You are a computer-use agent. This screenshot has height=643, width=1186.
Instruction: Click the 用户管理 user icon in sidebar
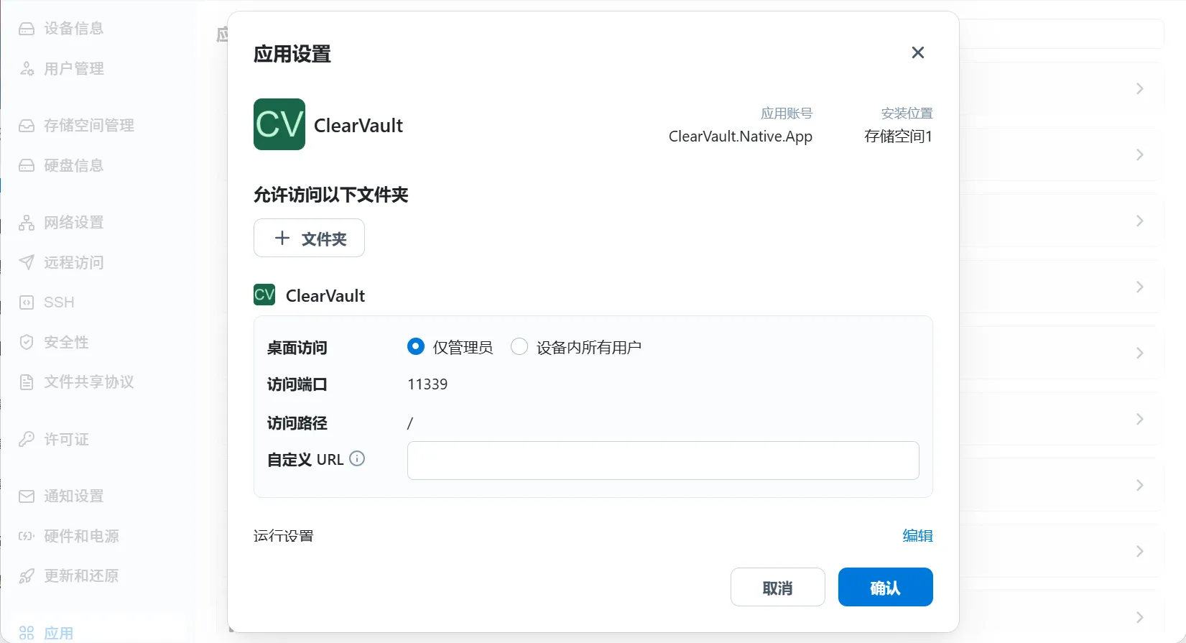27,69
